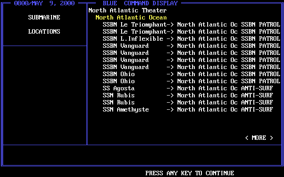Select the first SSBN Vanguard row

tap(191, 46)
